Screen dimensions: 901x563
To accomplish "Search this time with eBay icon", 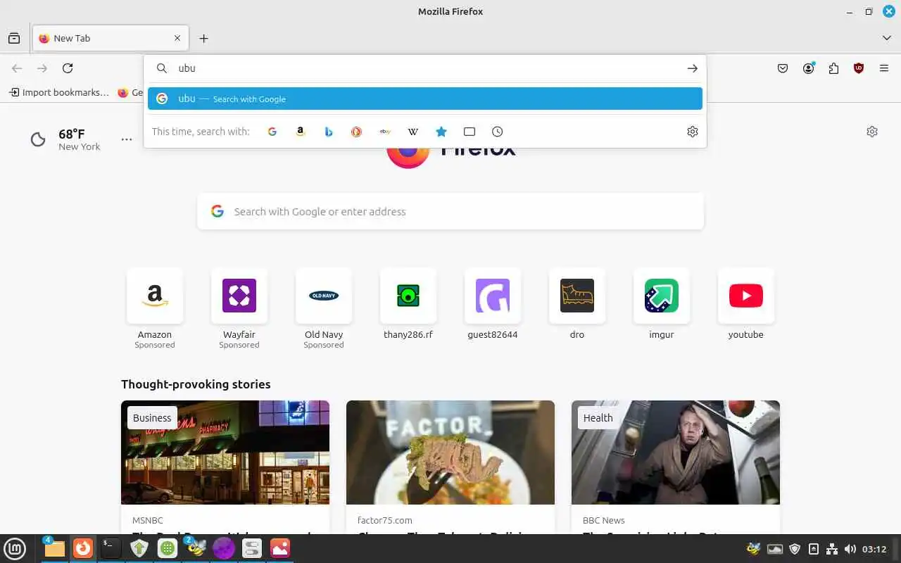I will (x=385, y=132).
